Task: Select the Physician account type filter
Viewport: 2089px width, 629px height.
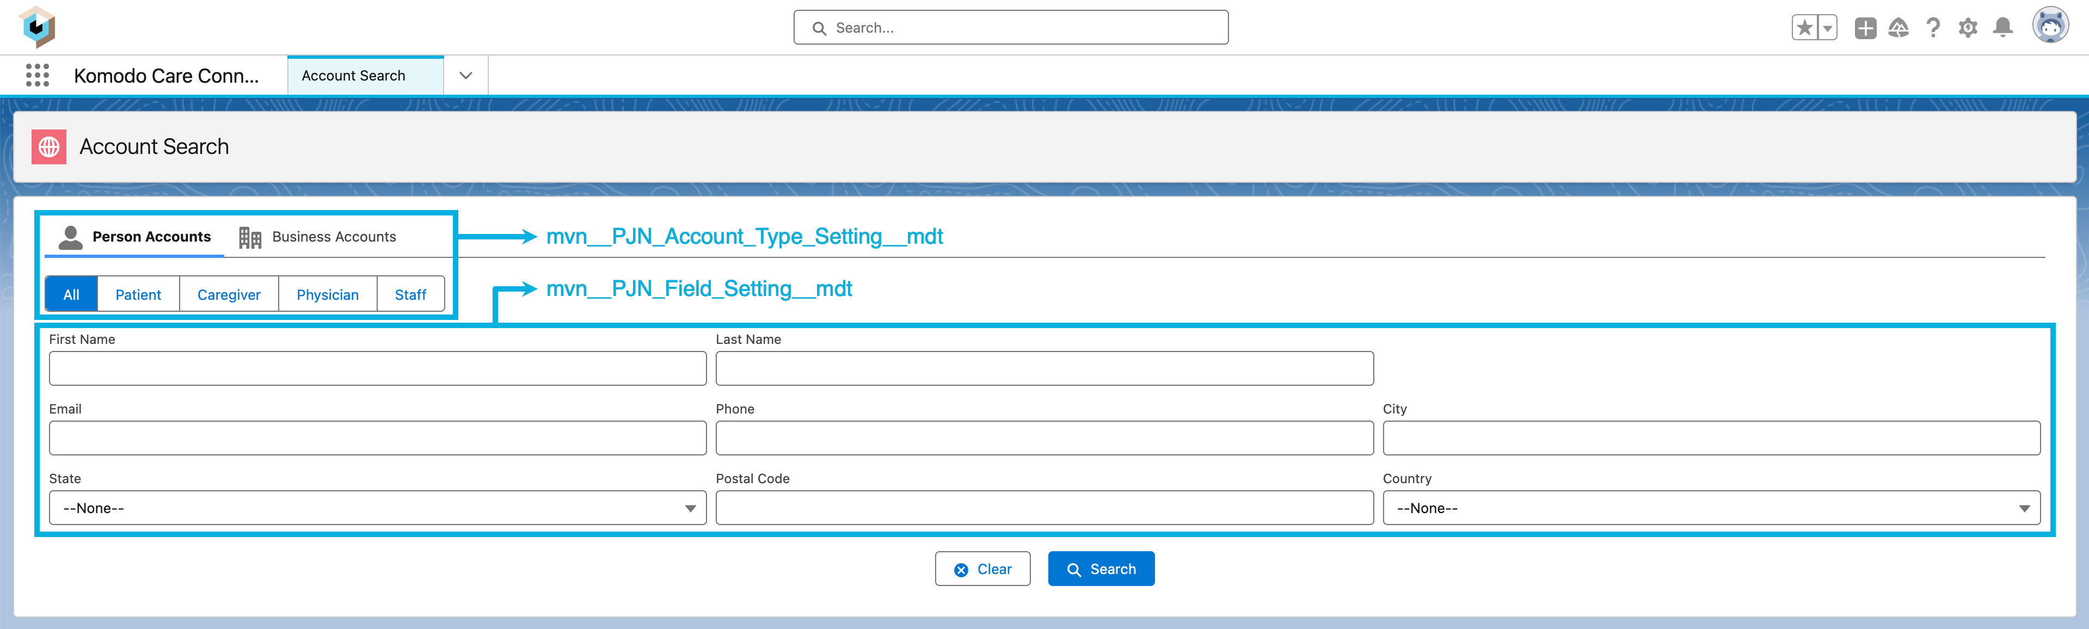Action: [x=328, y=294]
